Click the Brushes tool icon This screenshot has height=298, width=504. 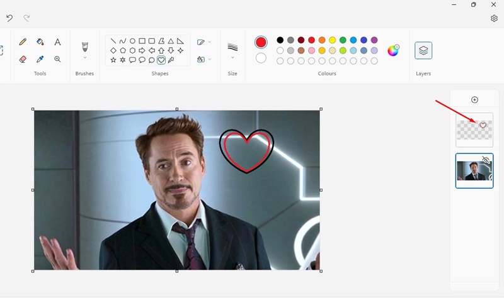(85, 47)
